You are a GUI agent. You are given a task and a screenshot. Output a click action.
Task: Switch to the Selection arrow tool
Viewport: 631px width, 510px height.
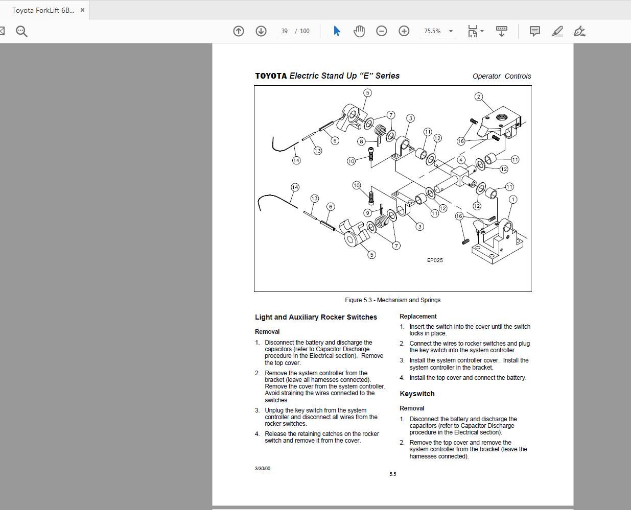click(336, 31)
